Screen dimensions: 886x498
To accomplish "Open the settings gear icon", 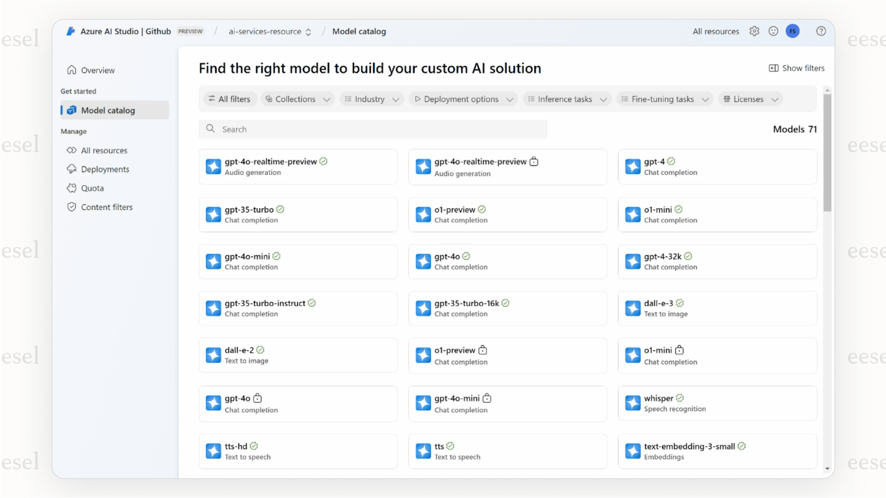I will (x=754, y=31).
